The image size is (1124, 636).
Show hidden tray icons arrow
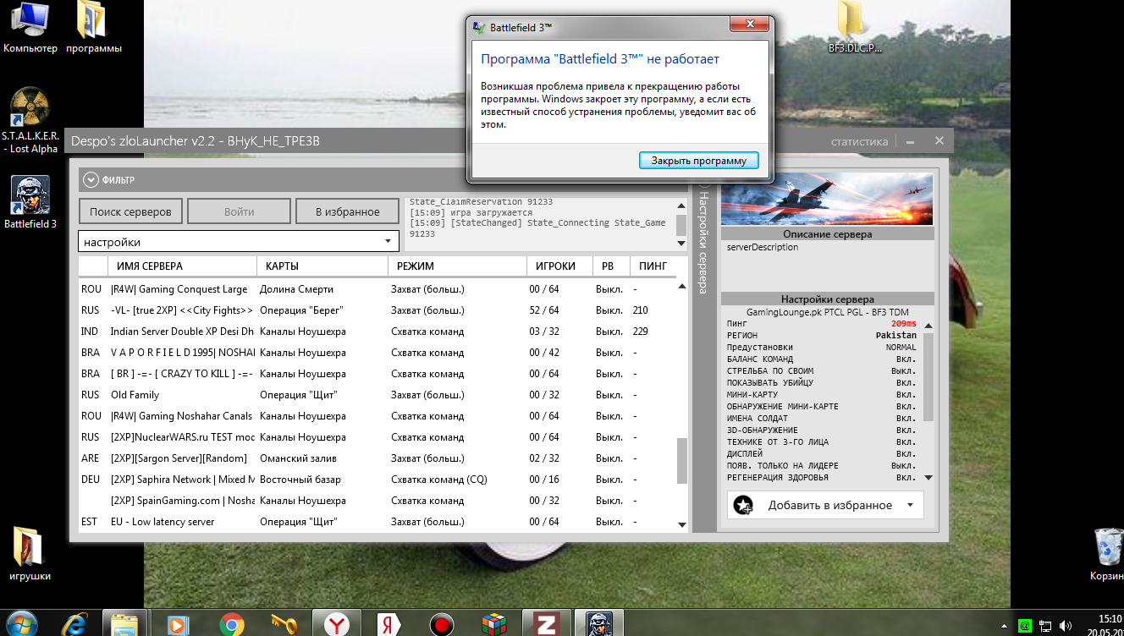(1005, 626)
